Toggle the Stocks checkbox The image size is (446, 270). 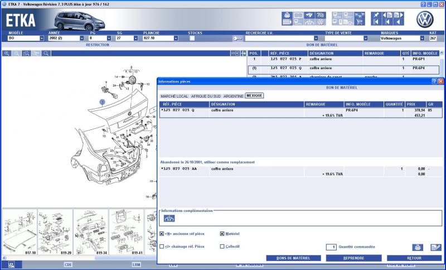pos(192,38)
